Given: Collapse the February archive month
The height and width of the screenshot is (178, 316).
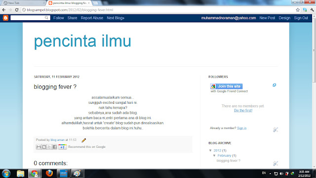Looking at the screenshot, I should 214,156.
